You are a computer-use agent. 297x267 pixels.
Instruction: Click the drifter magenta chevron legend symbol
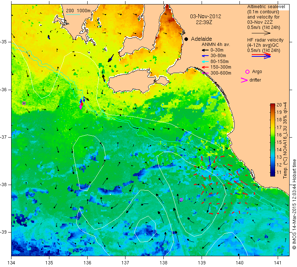click(244, 80)
